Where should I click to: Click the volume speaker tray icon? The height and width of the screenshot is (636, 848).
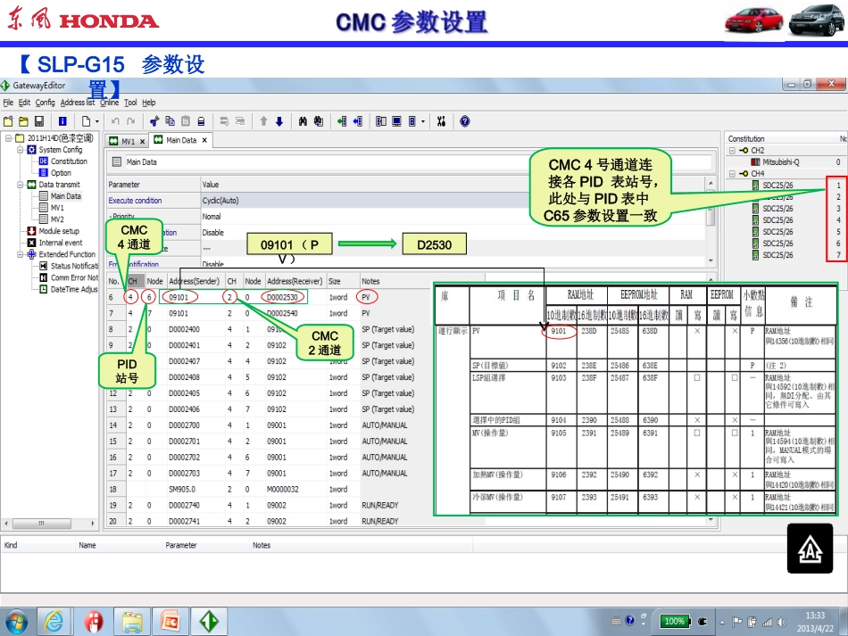coord(781,622)
